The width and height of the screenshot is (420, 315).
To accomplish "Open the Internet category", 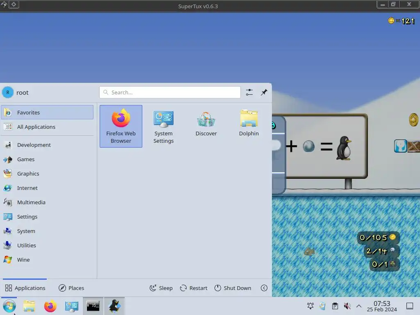I will pyautogui.click(x=47, y=188).
